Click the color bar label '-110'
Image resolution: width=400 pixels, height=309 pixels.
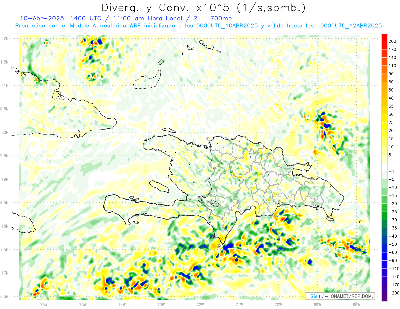click(x=394, y=269)
